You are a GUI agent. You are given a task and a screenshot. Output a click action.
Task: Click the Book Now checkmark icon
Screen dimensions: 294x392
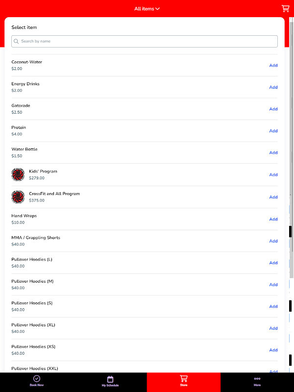37,378
